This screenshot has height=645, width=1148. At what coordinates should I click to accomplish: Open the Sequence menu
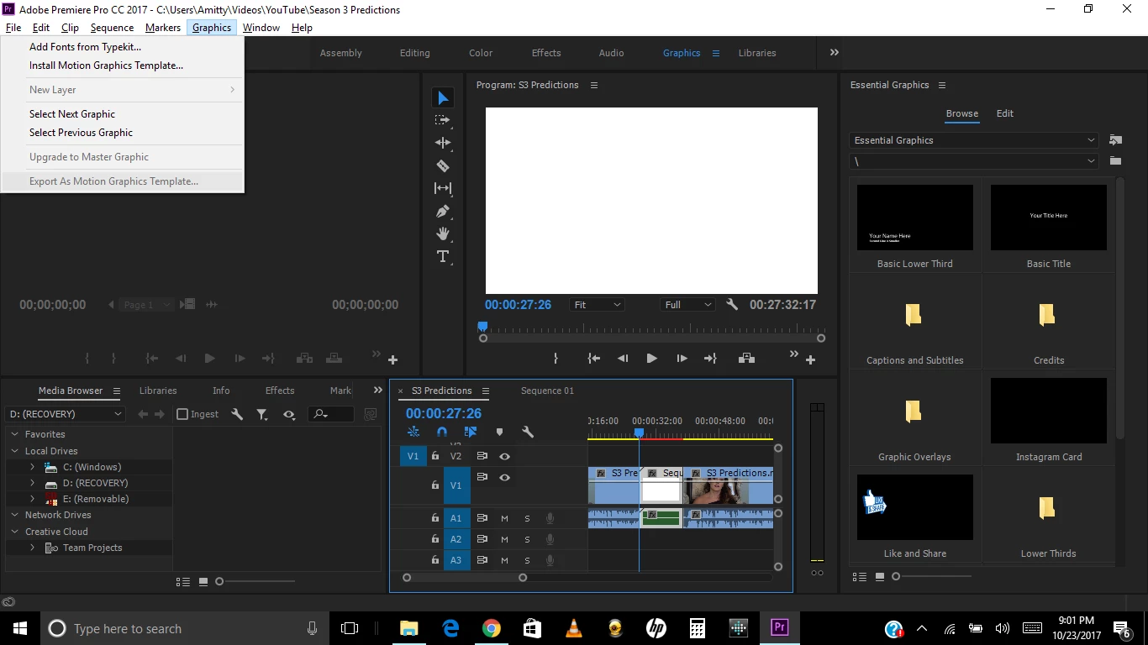coord(112,28)
